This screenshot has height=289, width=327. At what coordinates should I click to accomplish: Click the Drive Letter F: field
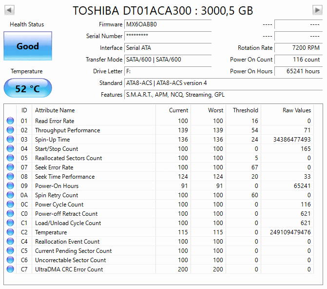click(x=168, y=71)
